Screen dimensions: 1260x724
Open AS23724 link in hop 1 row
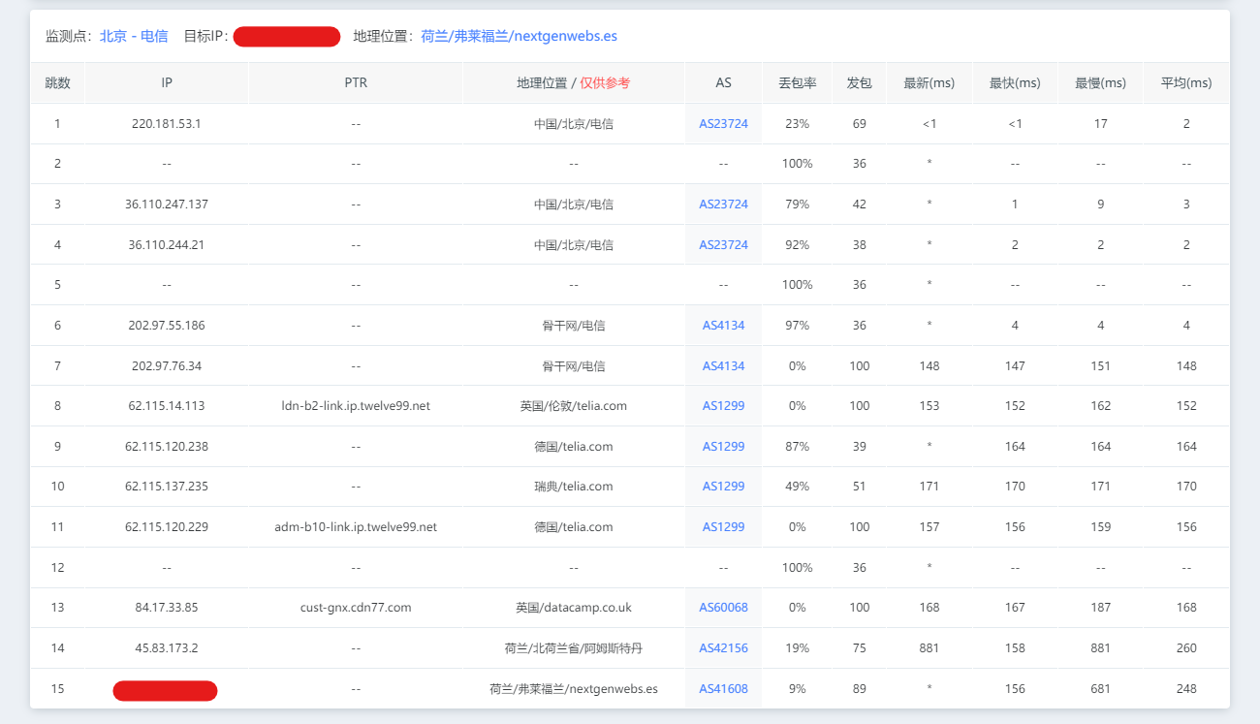point(723,124)
